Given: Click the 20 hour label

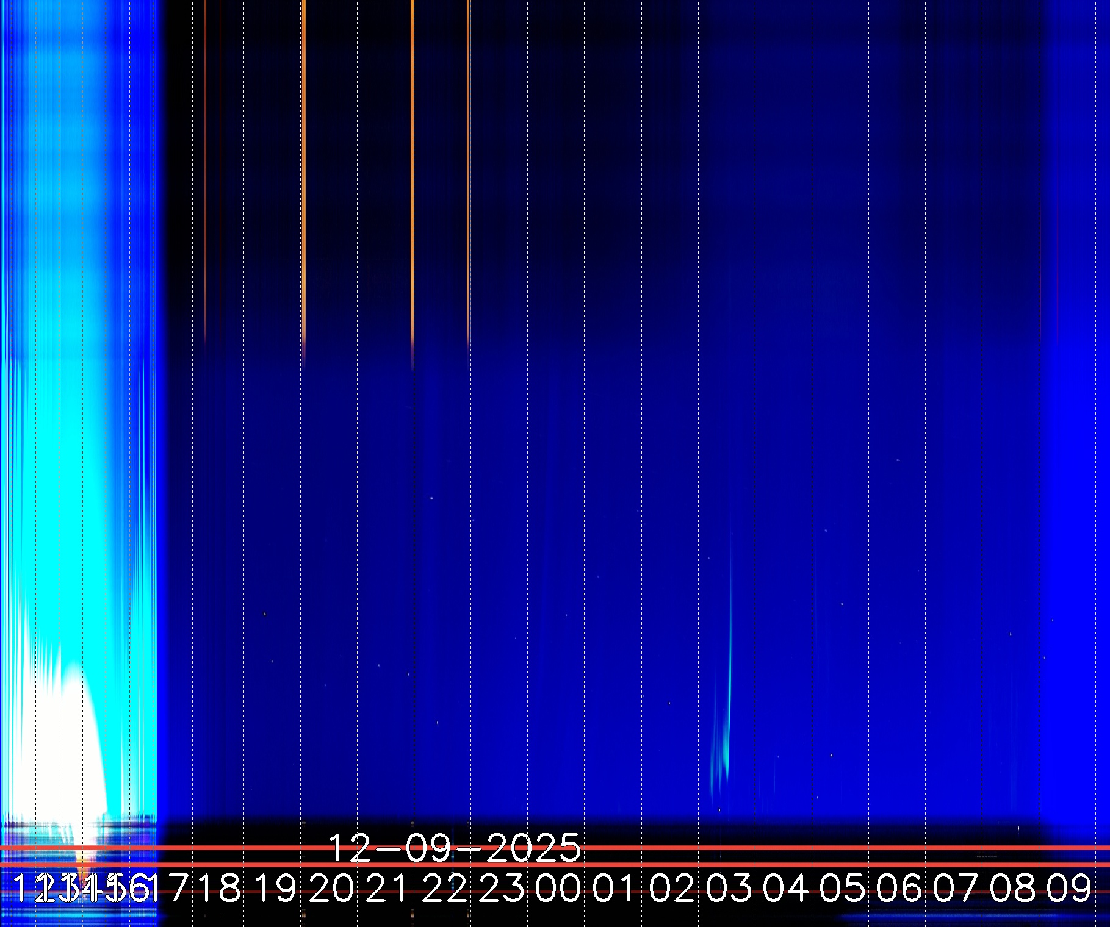Looking at the screenshot, I should pos(331,888).
